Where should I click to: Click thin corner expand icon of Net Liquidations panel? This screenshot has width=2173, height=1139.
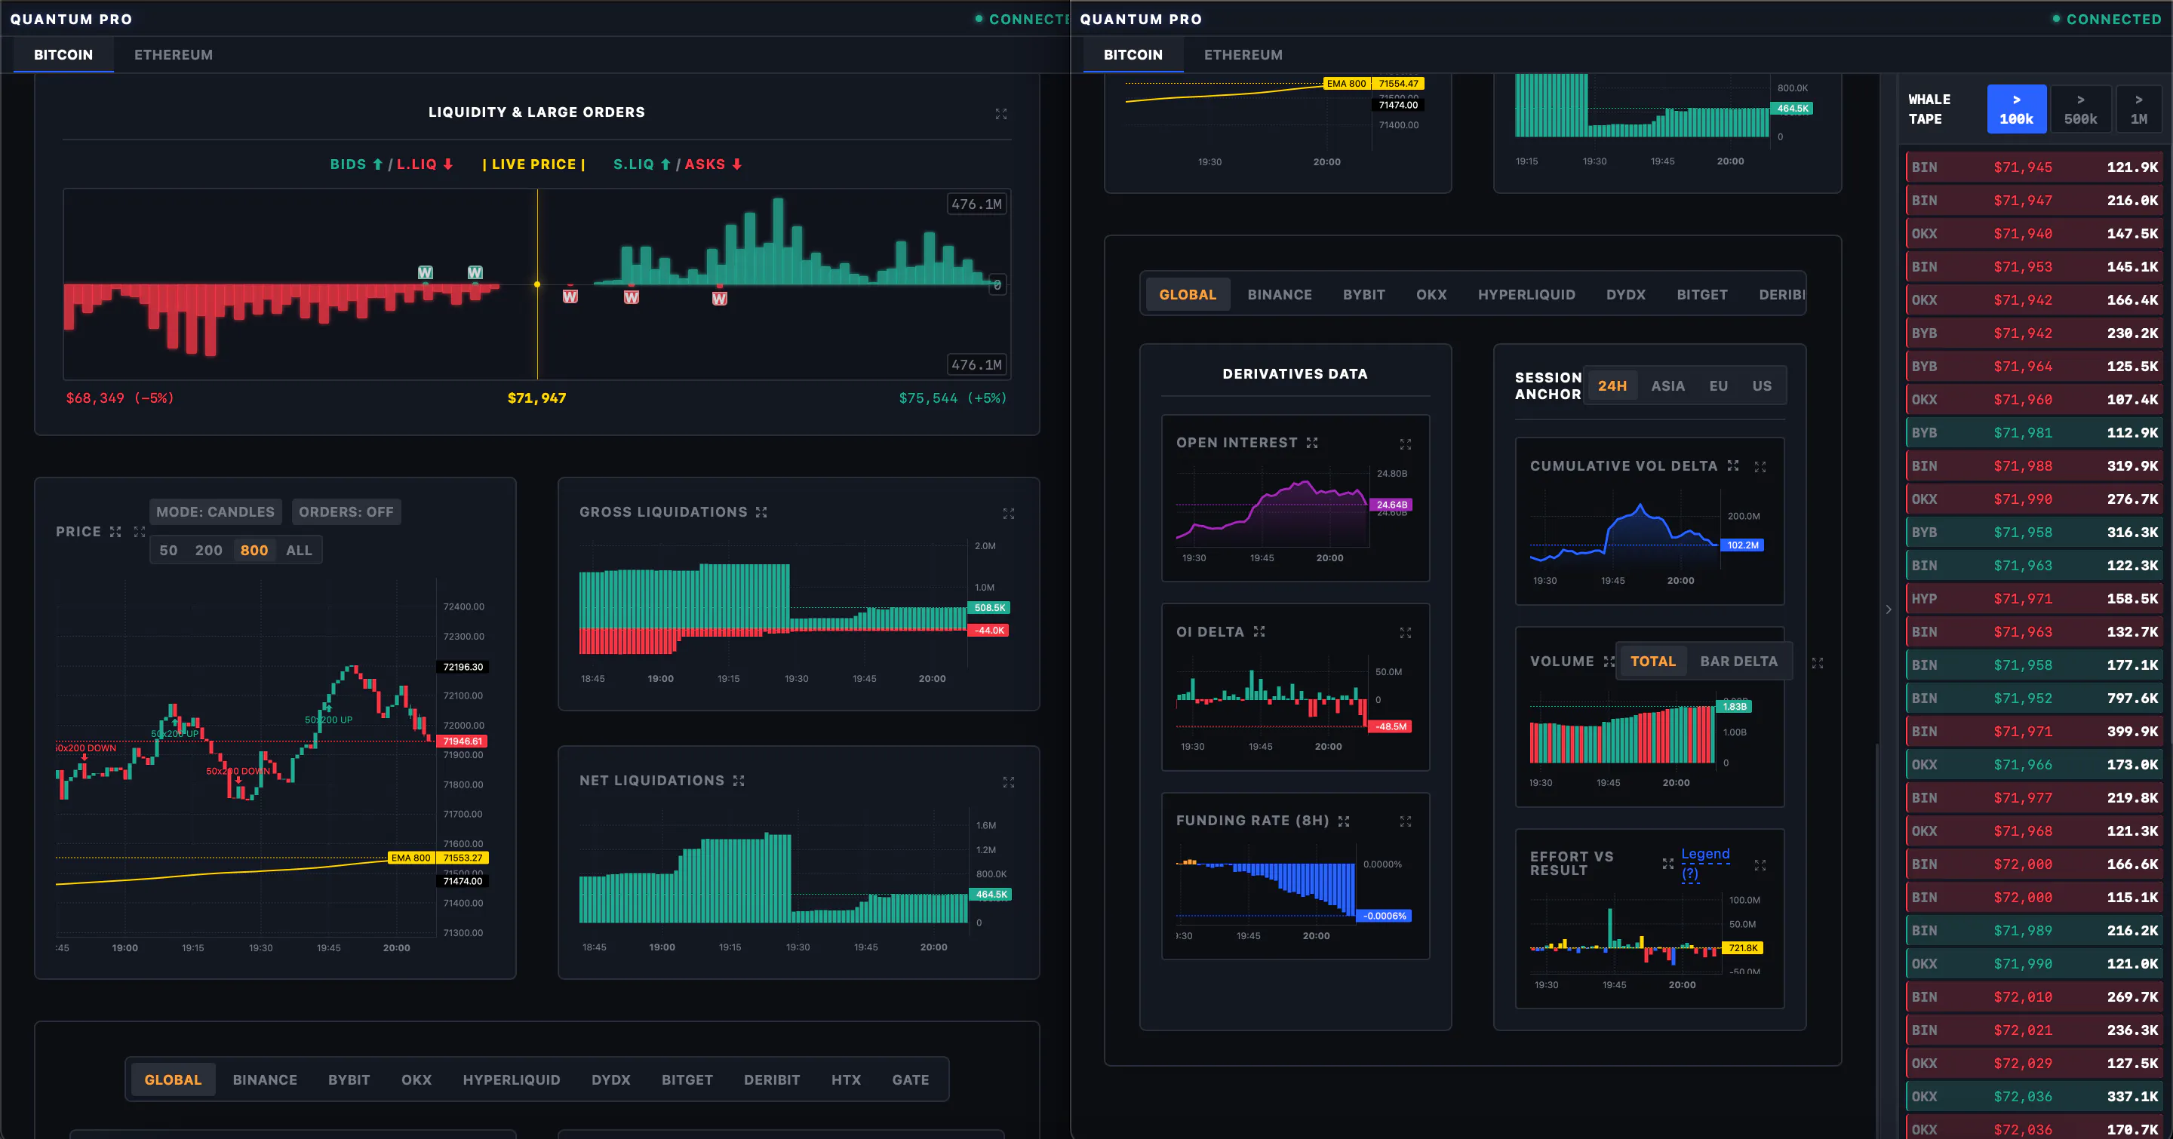coord(1008,782)
